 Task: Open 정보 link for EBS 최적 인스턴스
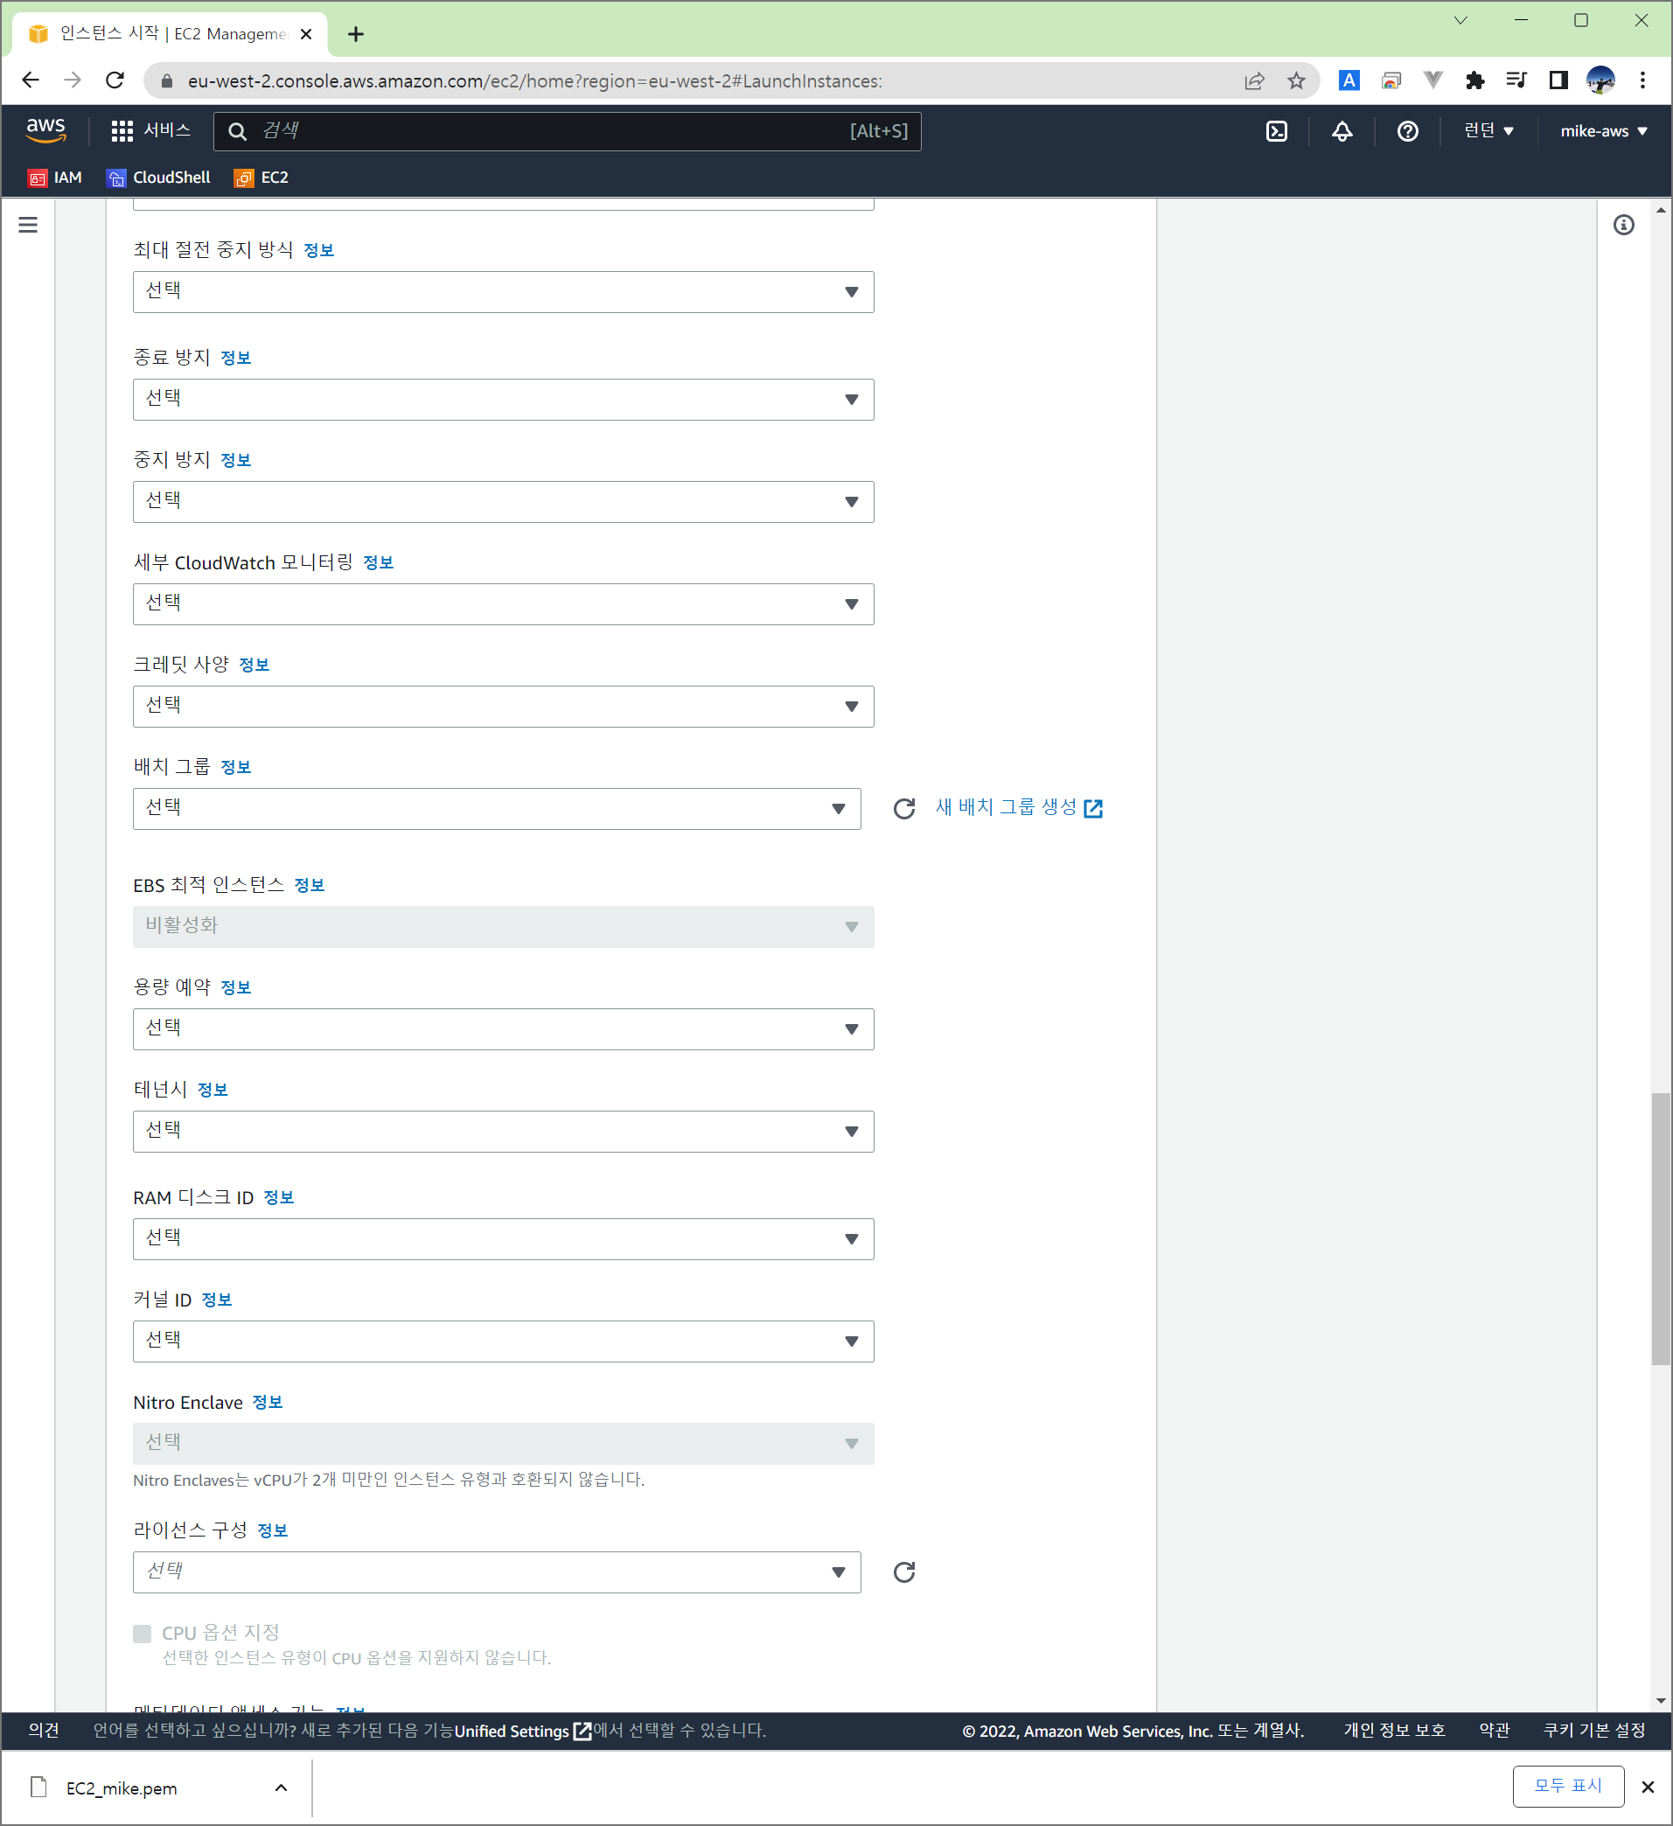[309, 885]
